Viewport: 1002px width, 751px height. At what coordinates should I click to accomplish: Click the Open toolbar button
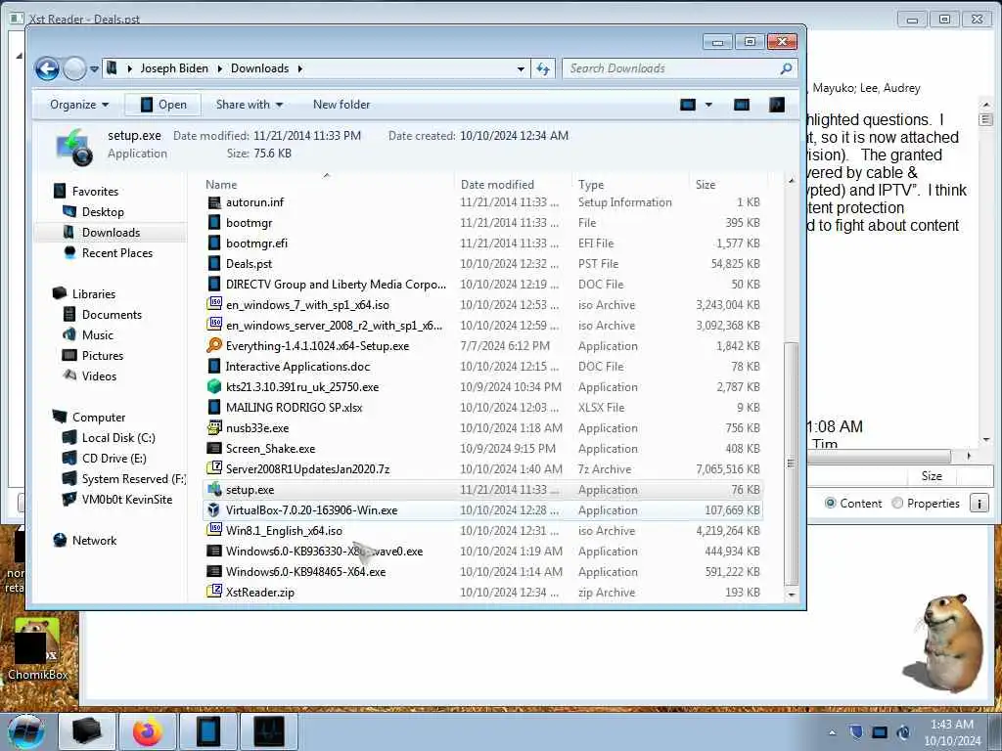(x=163, y=104)
